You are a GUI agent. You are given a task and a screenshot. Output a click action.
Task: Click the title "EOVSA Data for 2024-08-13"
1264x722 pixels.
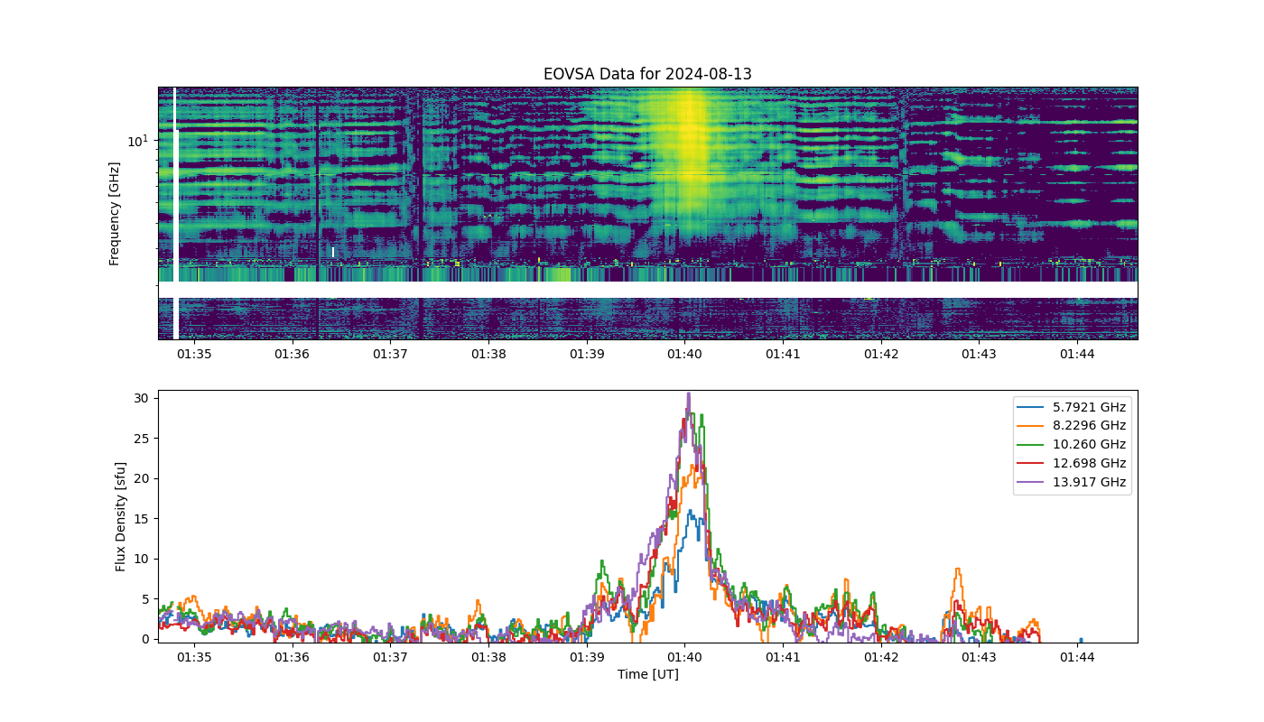[x=647, y=74]
